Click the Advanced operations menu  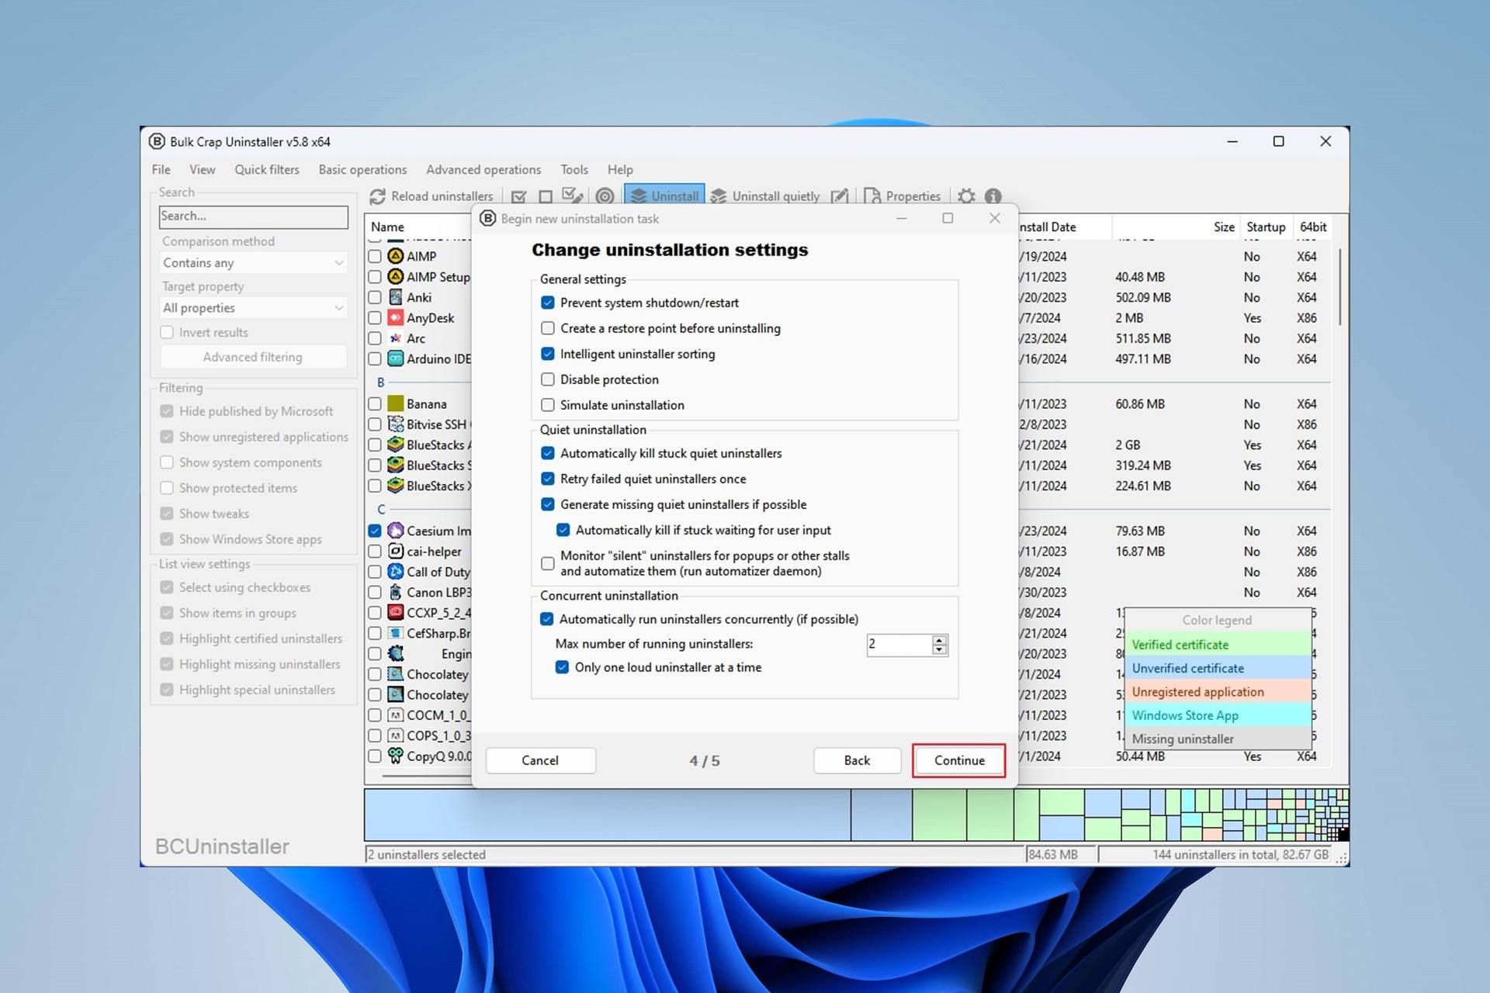483,170
